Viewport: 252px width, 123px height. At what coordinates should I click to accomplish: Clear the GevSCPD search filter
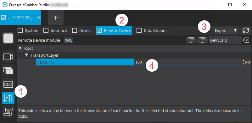(246, 40)
